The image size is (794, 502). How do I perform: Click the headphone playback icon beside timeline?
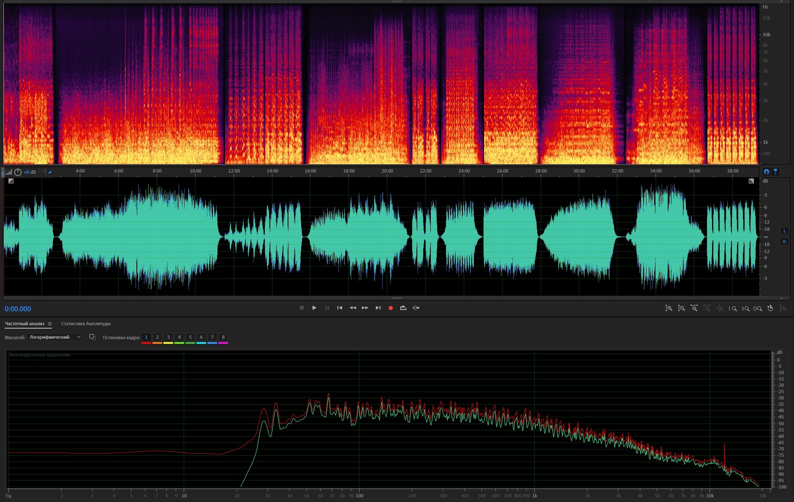pos(766,172)
